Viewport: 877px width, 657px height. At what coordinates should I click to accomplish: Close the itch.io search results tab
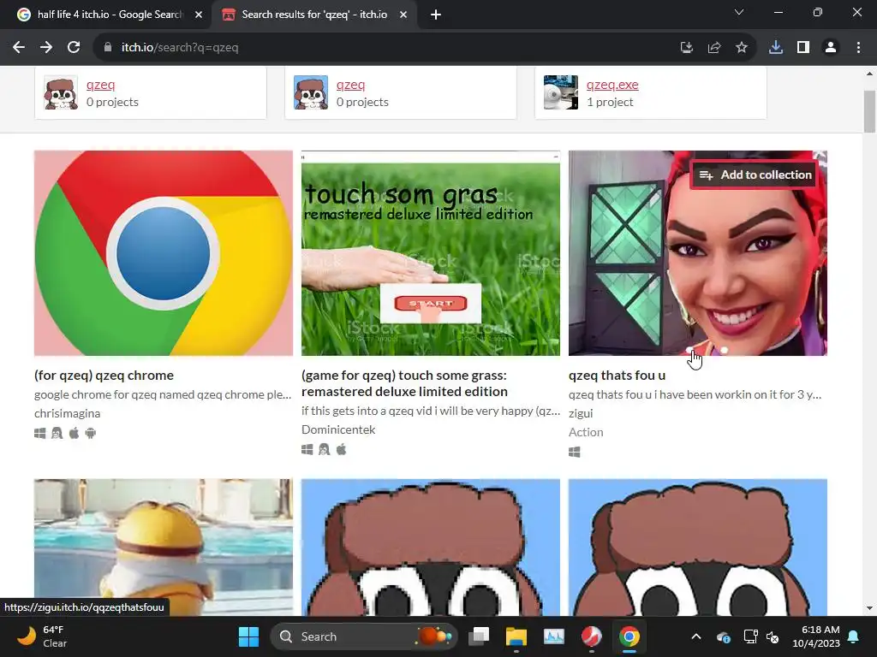403,15
